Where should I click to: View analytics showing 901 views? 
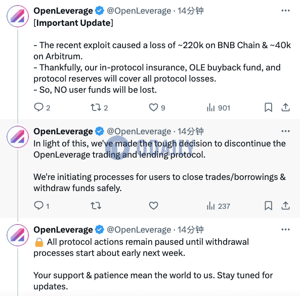click(x=218, y=108)
